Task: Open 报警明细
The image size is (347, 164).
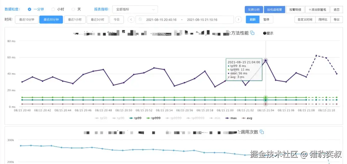Action: (x=295, y=10)
